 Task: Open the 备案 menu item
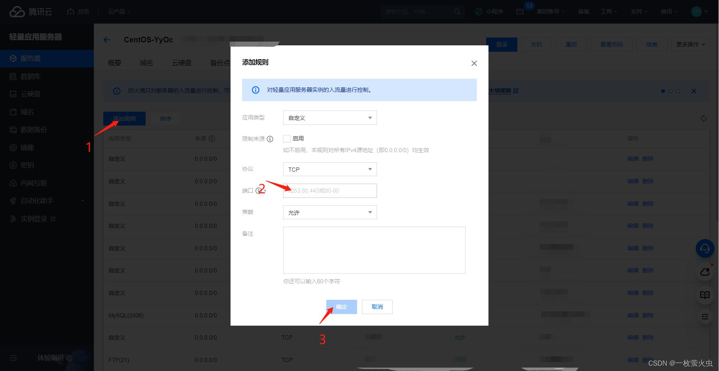pyautogui.click(x=584, y=12)
